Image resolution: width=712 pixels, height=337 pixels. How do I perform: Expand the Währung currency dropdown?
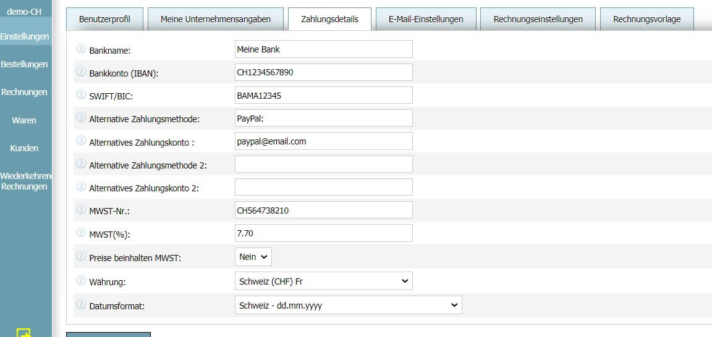(x=324, y=281)
